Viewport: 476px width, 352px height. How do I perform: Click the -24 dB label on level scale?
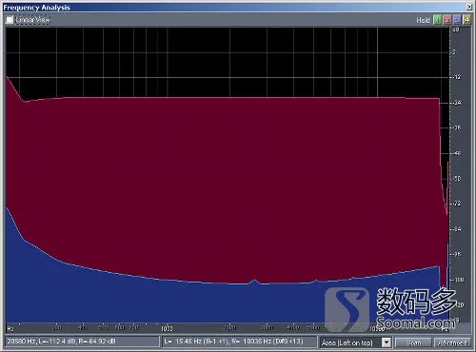point(457,103)
